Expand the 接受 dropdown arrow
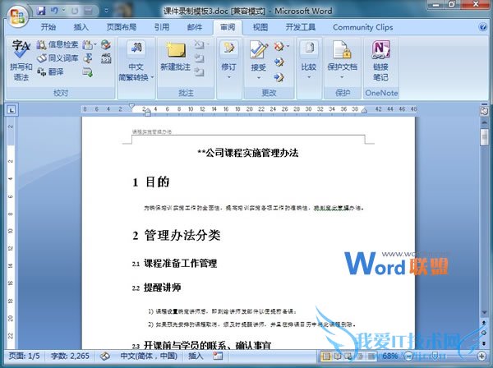 click(x=259, y=77)
